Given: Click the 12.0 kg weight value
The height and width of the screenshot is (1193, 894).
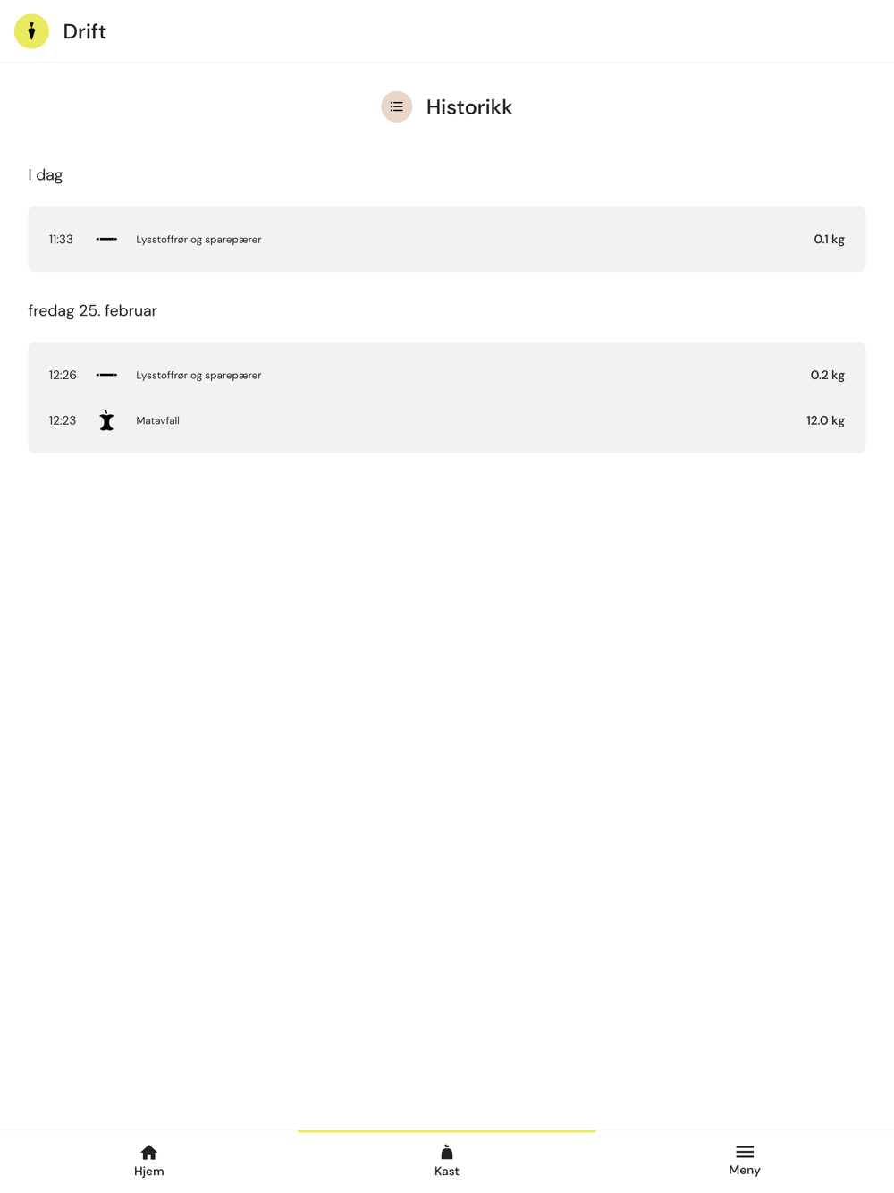Looking at the screenshot, I should click(x=825, y=420).
